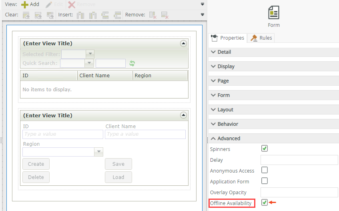Click the Region column header
The image size is (339, 211).
(160, 75)
